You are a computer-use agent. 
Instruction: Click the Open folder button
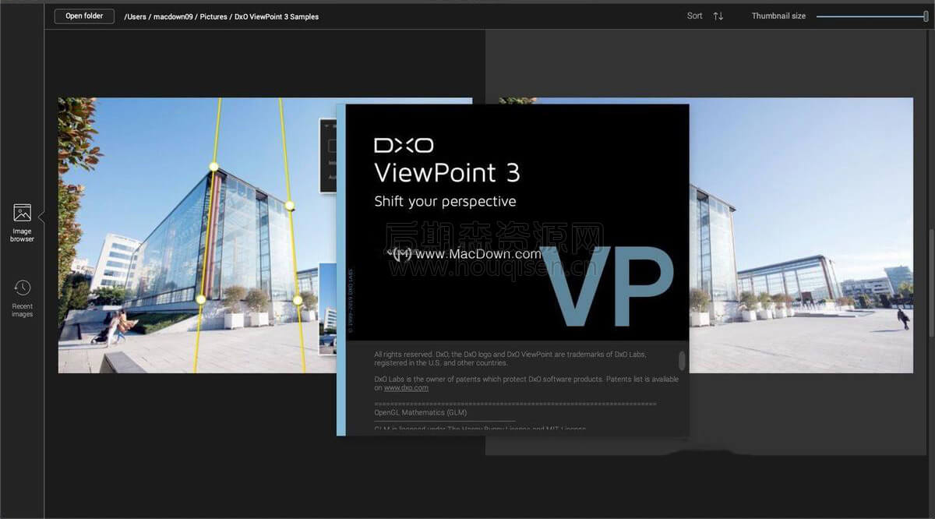(x=84, y=16)
